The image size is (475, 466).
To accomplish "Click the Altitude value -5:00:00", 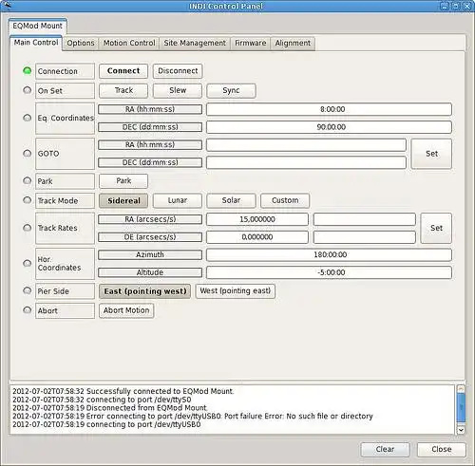I will click(x=330, y=272).
